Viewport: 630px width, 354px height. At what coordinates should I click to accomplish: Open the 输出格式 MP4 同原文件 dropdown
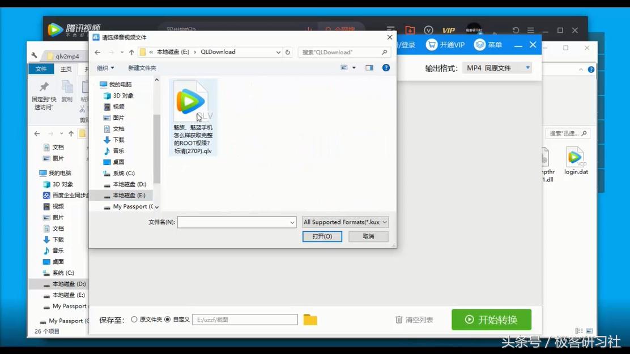[497, 68]
